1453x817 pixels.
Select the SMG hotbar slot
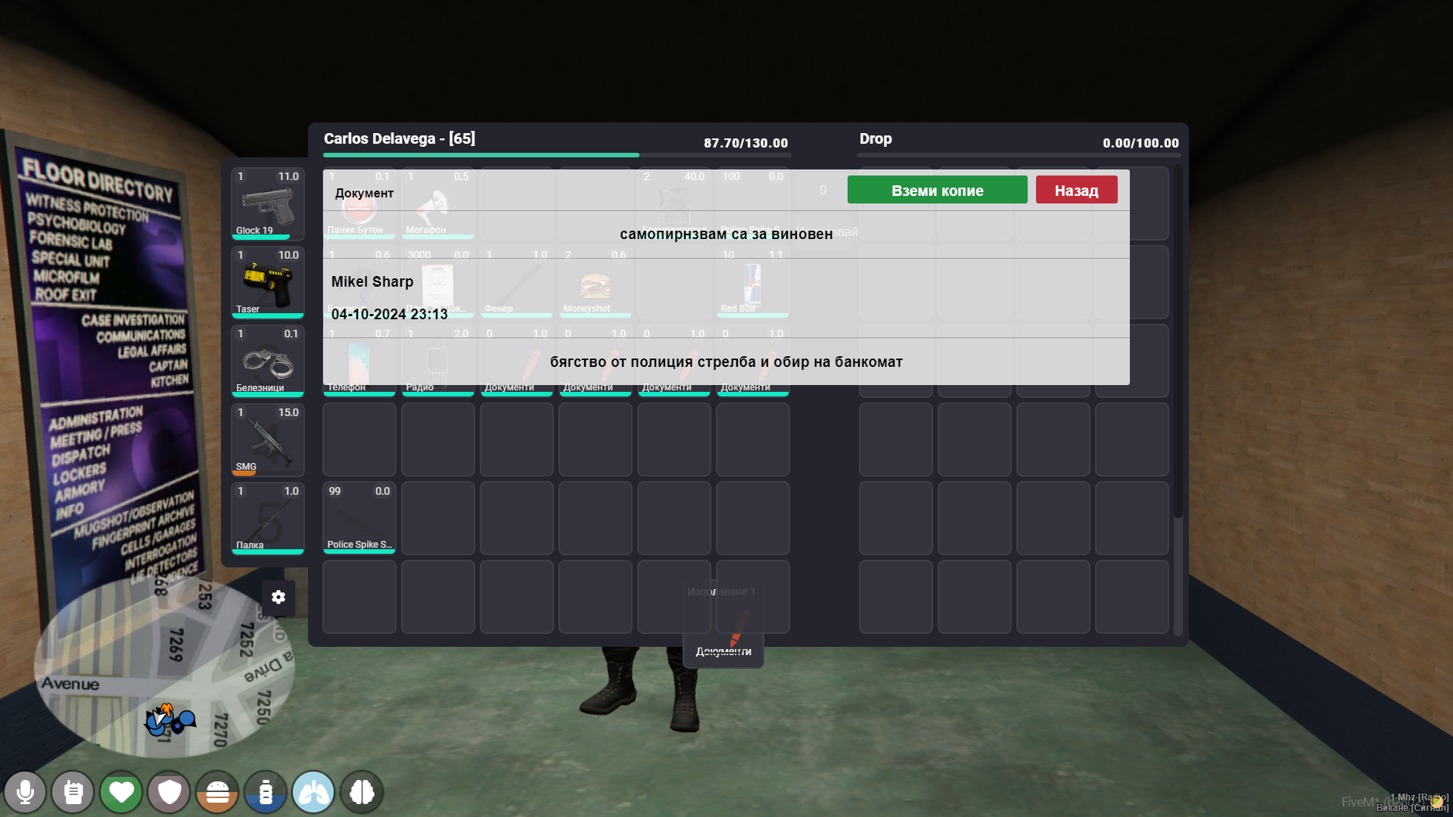pos(268,440)
